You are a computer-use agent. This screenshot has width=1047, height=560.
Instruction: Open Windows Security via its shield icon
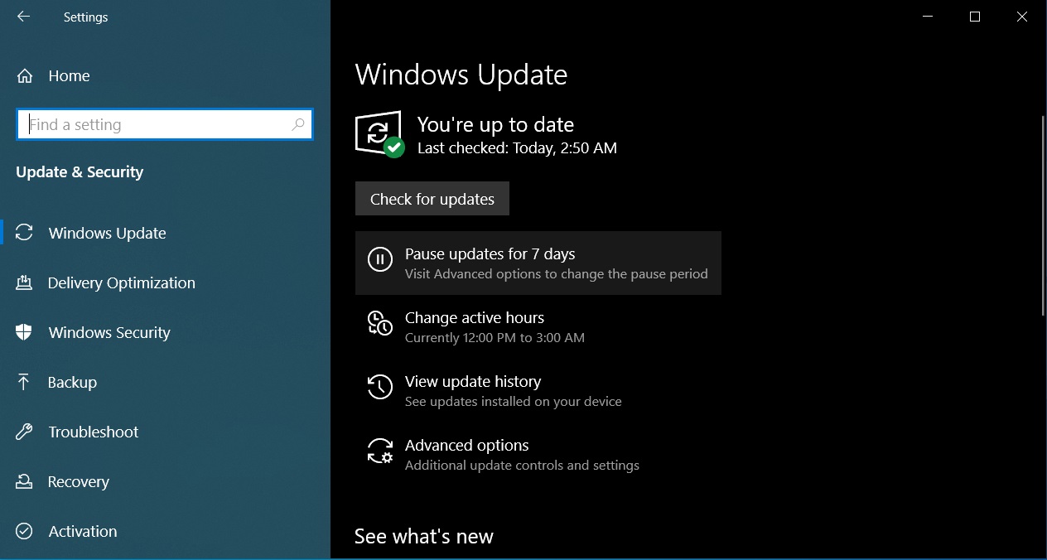click(24, 332)
